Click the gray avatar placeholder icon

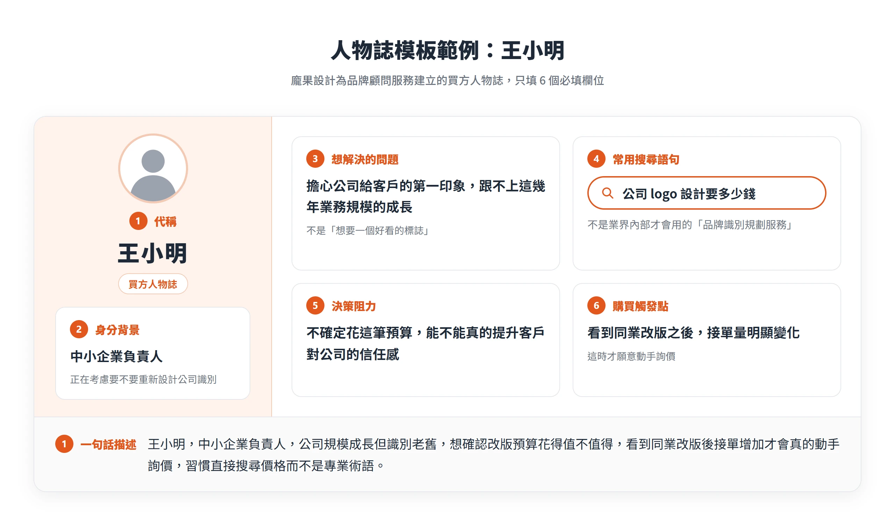[x=153, y=168]
